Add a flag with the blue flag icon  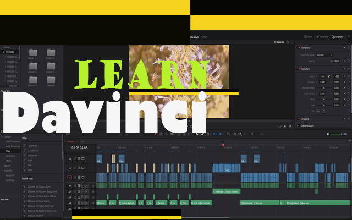click(214, 134)
